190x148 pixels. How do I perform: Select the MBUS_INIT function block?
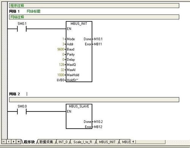79,51
